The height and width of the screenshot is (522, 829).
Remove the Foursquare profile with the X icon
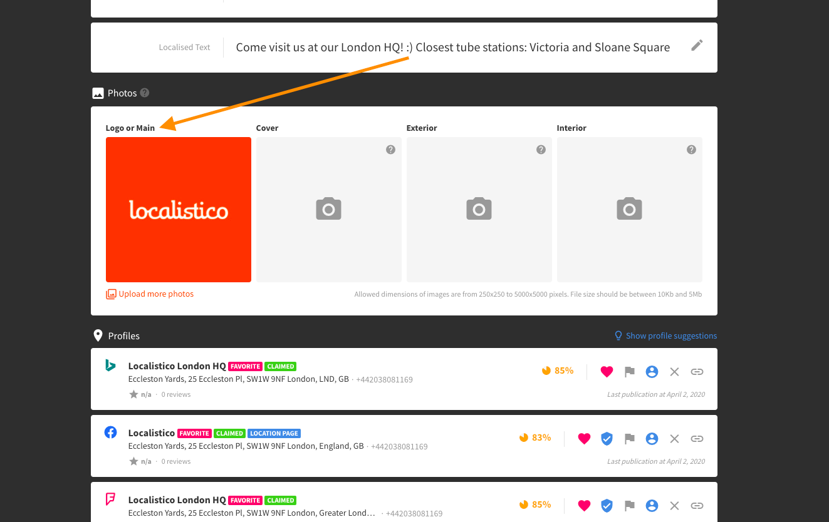tap(674, 506)
